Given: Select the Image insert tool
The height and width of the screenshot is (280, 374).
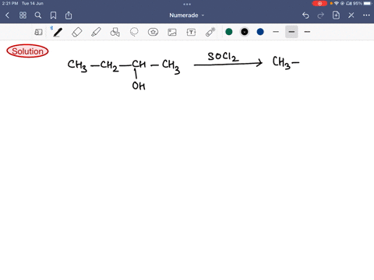Looking at the screenshot, I should [x=172, y=32].
